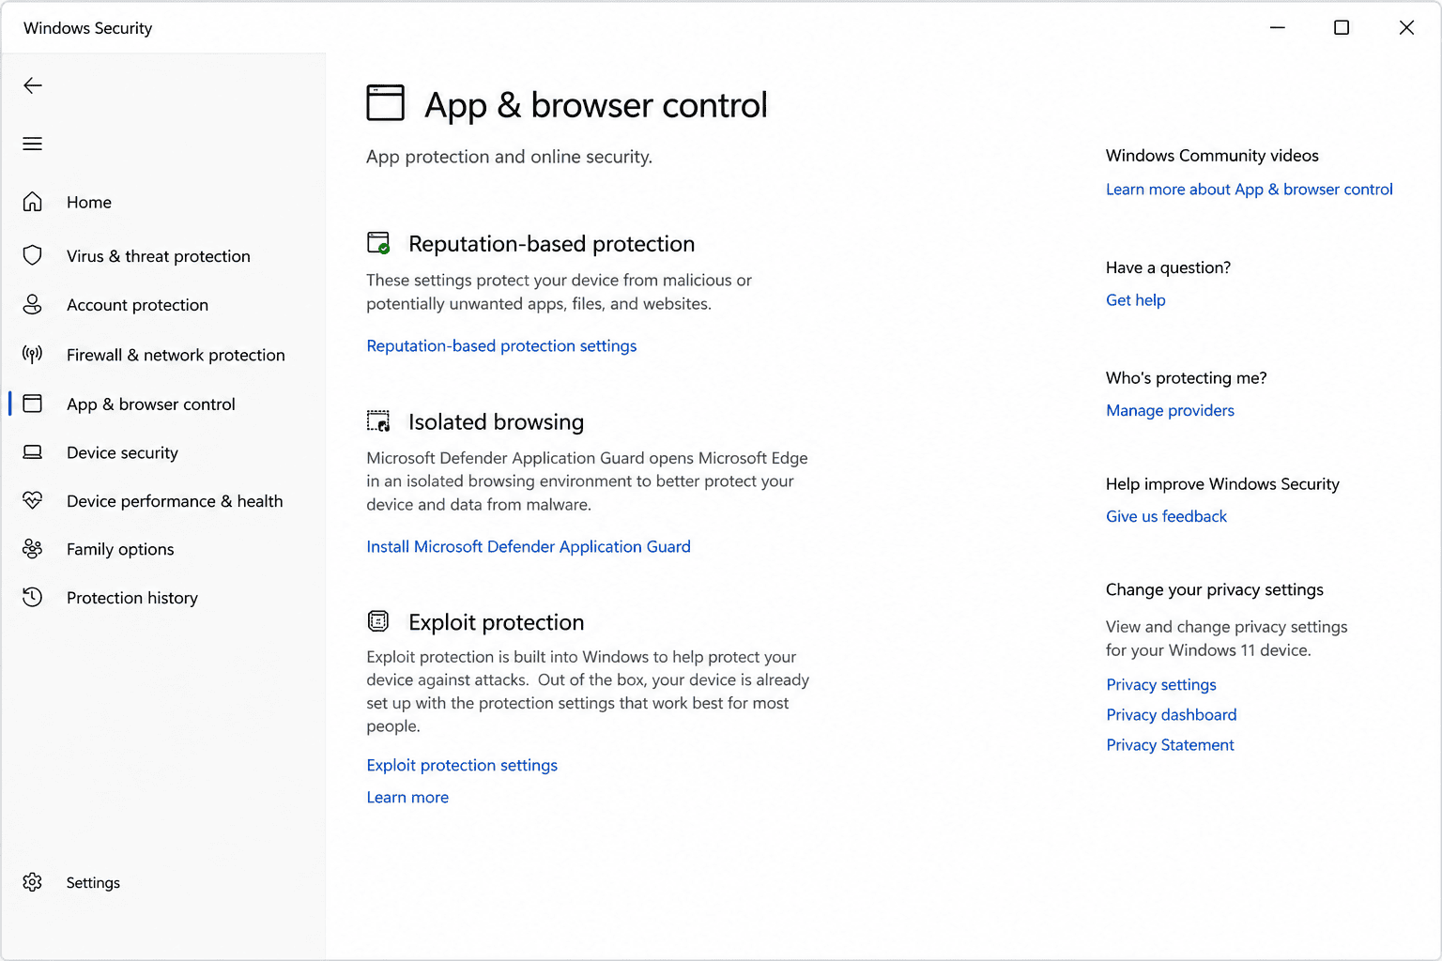Open Privacy dashboard link
Image resolution: width=1442 pixels, height=961 pixels.
(x=1172, y=715)
